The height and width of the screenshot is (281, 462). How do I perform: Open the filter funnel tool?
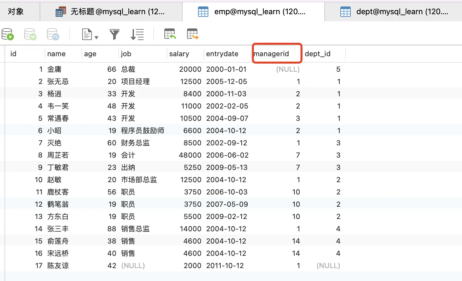tap(115, 34)
